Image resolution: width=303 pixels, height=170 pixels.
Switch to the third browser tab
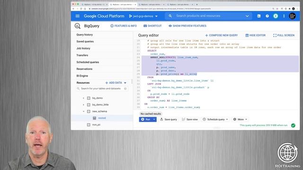coord(151,4)
